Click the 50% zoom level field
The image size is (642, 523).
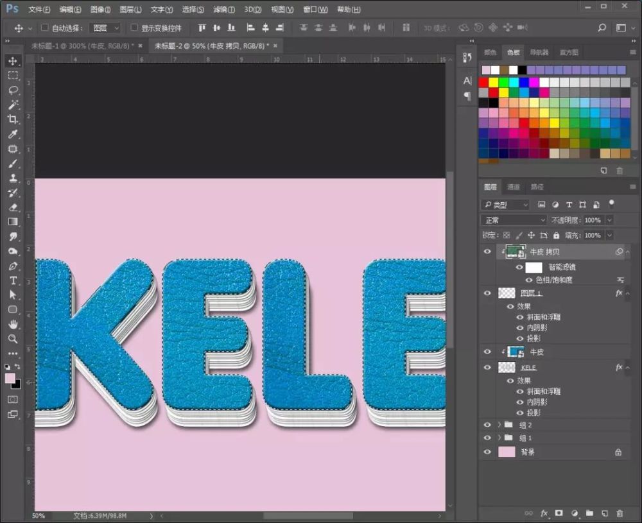[39, 516]
